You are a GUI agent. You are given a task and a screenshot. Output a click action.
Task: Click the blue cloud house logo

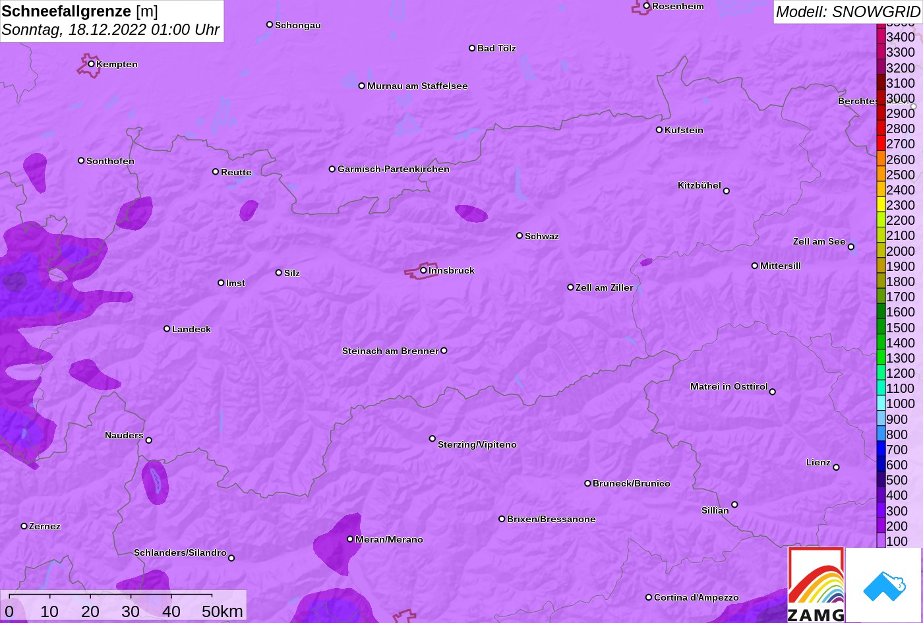coord(883,585)
